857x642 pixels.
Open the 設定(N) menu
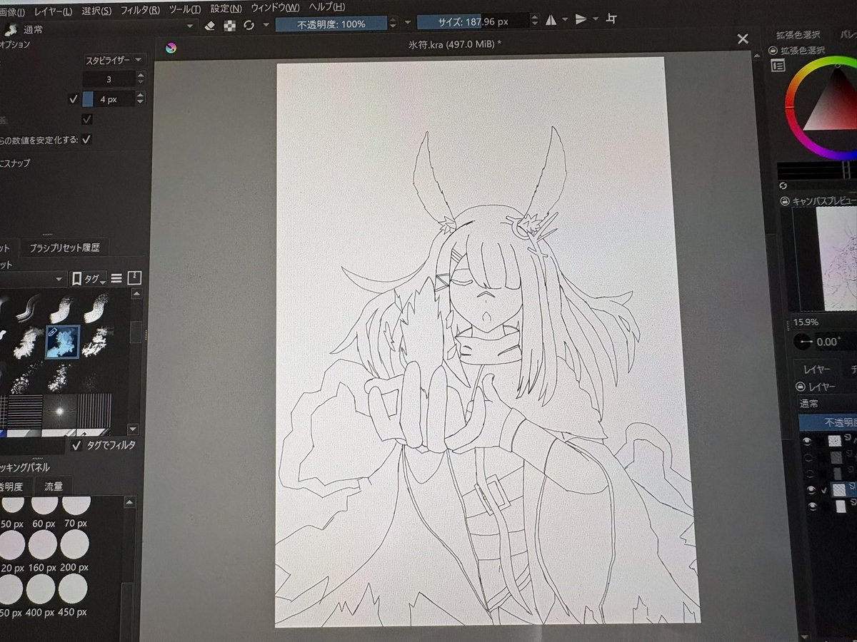pyautogui.click(x=226, y=9)
